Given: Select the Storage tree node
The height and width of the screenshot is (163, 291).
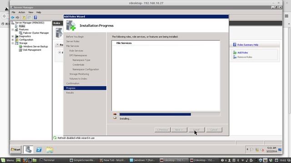Looking at the screenshot, I should tap(23, 43).
